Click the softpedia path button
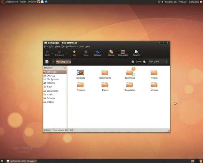Viewport: 203px width, 163px height. click(63, 62)
